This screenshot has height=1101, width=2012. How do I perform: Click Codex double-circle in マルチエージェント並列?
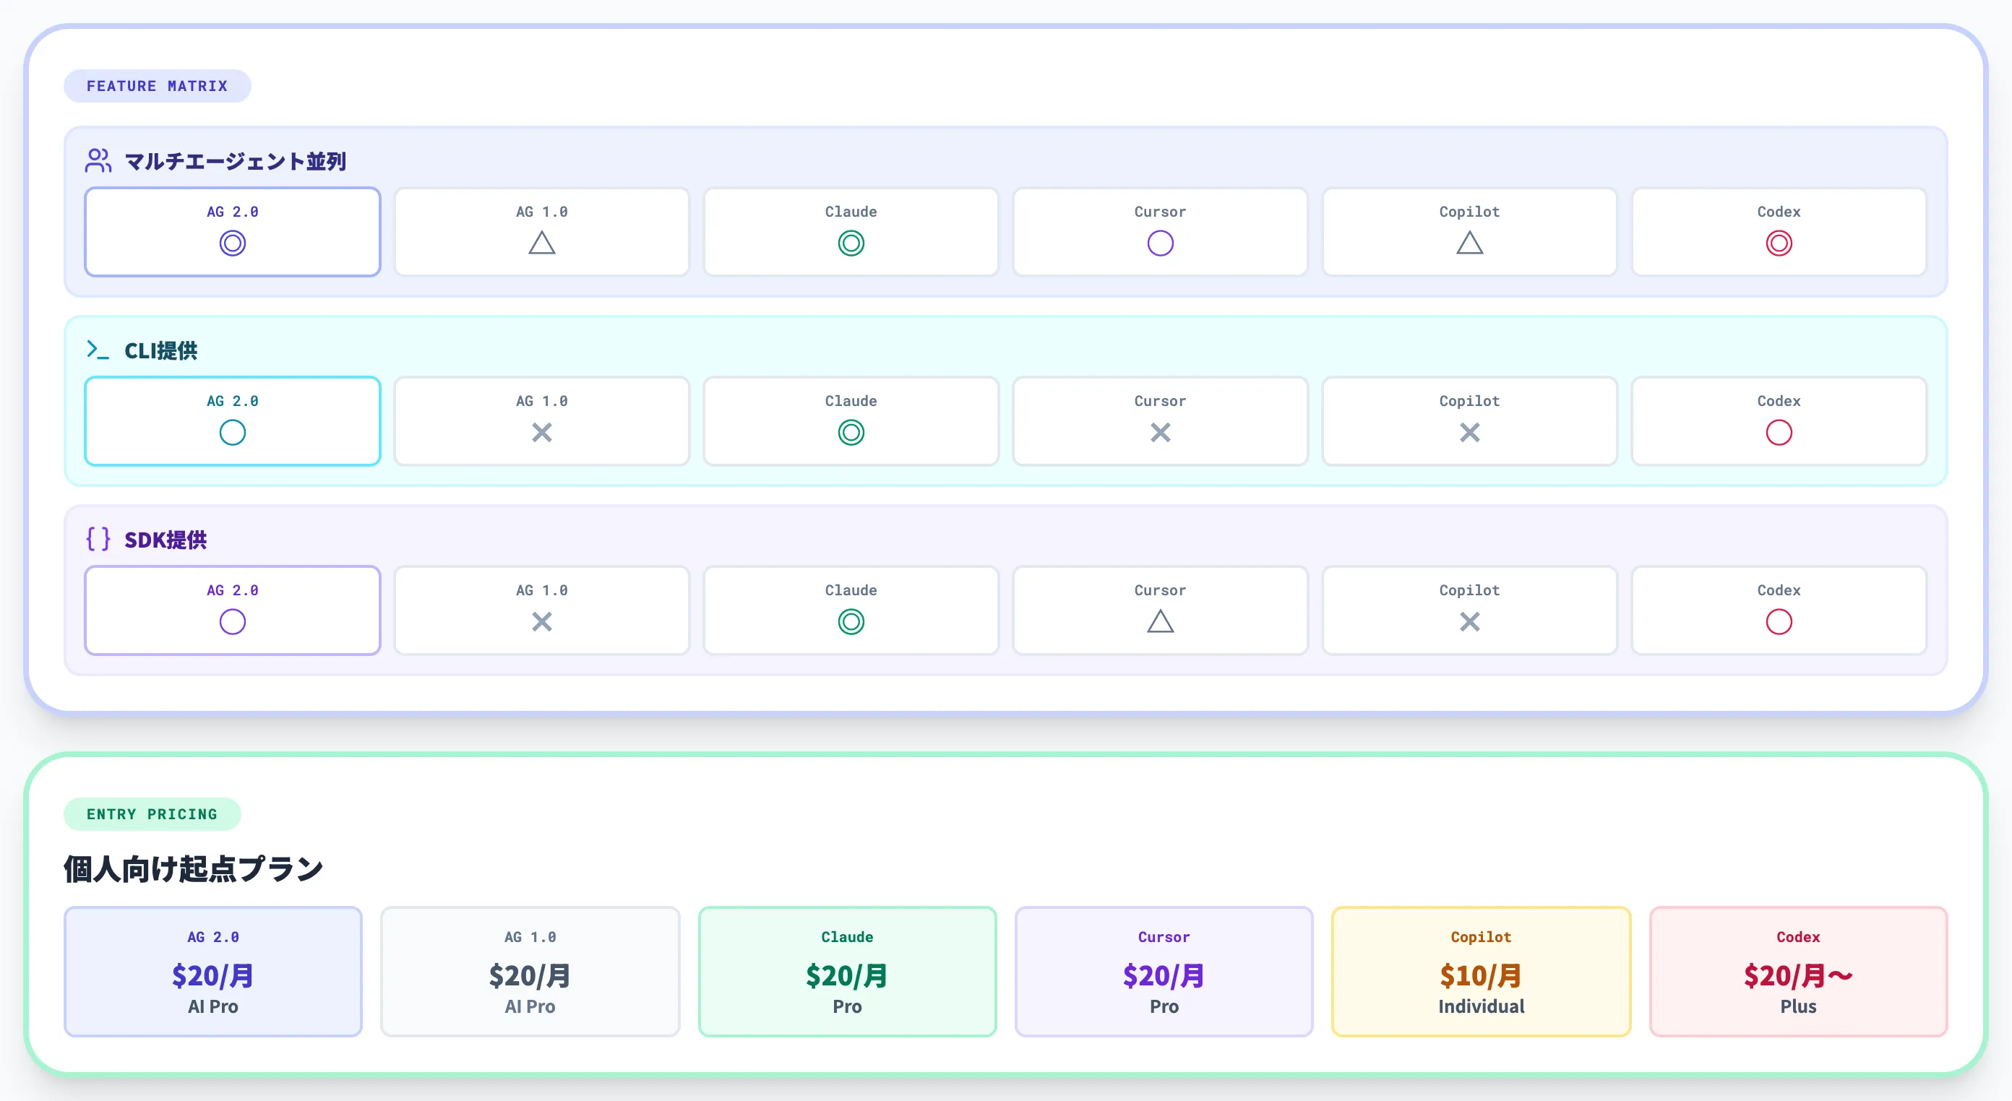(x=1779, y=243)
